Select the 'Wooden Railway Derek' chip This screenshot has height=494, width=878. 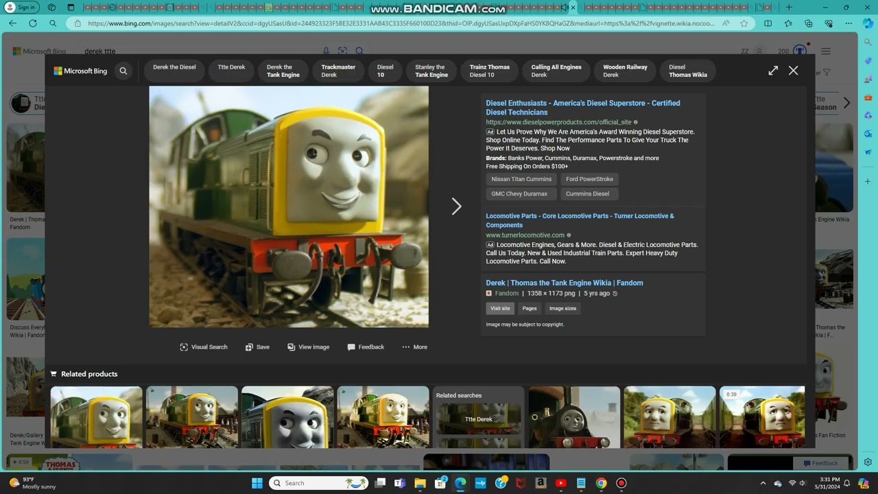625,71
